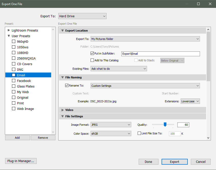The height and width of the screenshot is (170, 216).
Task: Open the Export To Hard Drive dropdown
Action: [x=82, y=16]
